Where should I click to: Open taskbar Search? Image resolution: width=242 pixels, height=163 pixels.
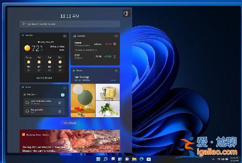point(106,159)
